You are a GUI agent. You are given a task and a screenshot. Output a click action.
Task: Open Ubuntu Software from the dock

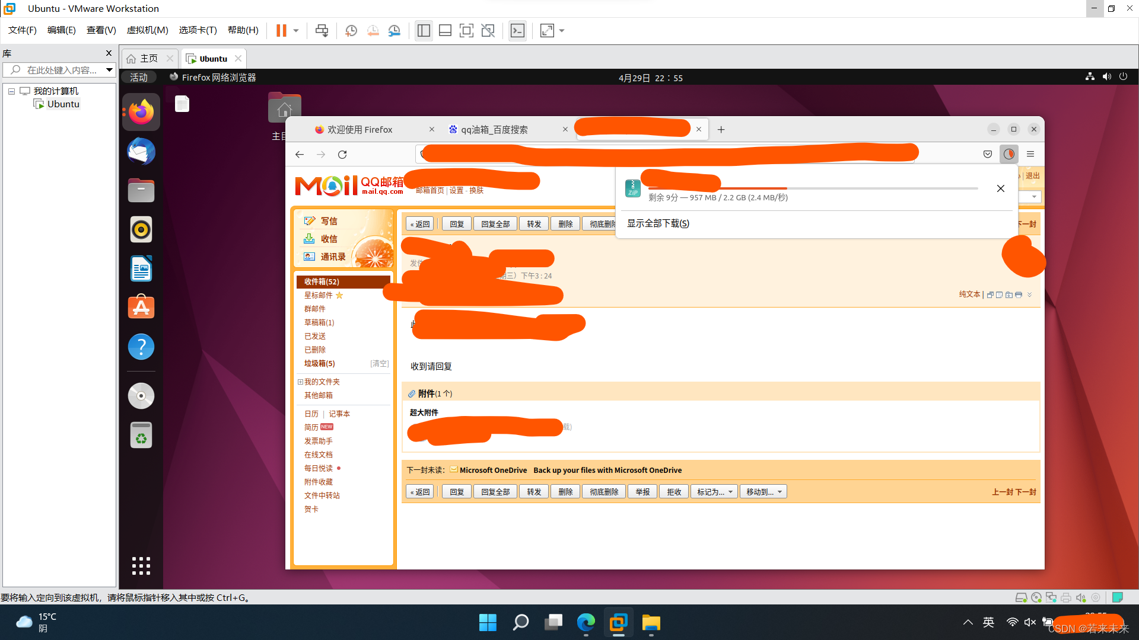pos(141,308)
